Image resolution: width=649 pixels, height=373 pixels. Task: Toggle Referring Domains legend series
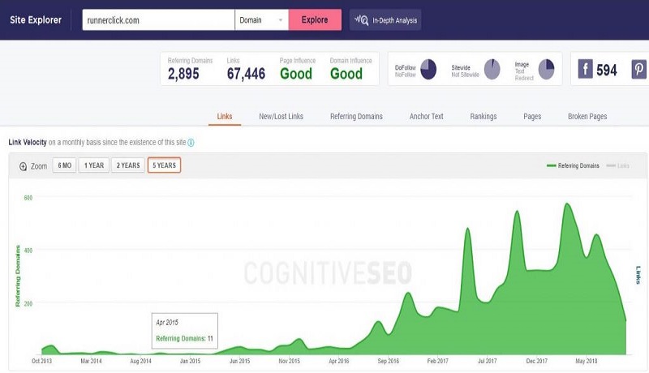pos(573,165)
